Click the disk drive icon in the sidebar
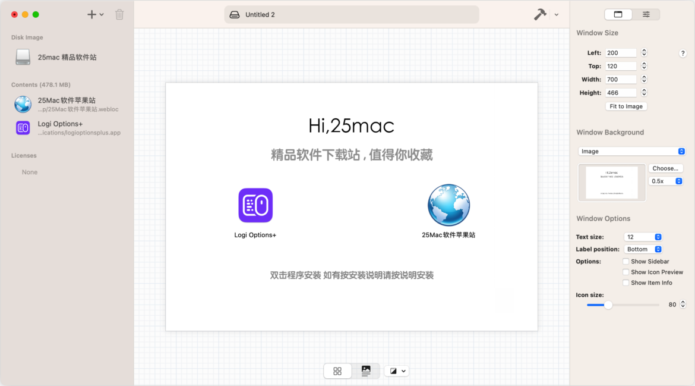Viewport: 695px width, 386px height. click(23, 57)
